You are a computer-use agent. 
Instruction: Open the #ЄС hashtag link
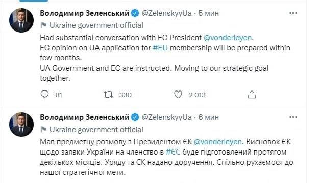173,152
